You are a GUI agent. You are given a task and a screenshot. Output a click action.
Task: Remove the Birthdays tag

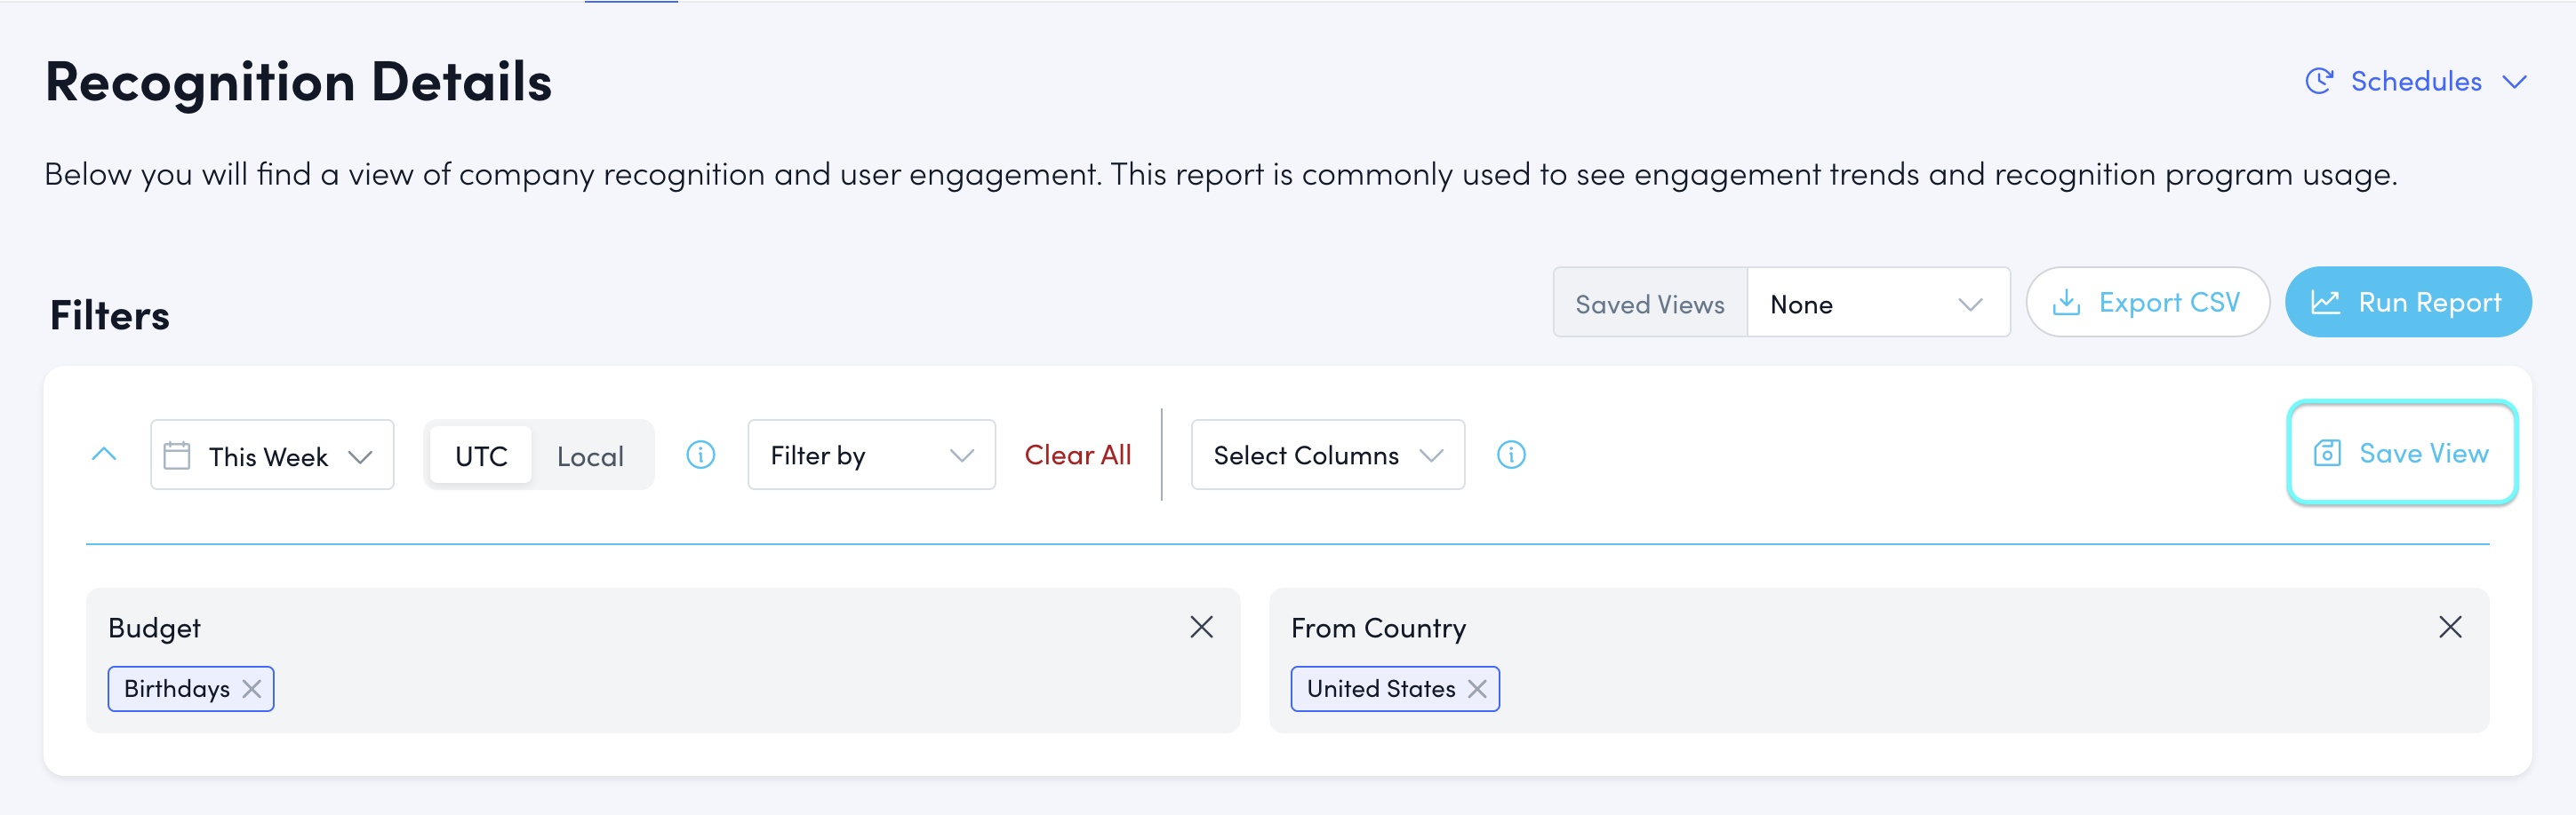(x=252, y=689)
